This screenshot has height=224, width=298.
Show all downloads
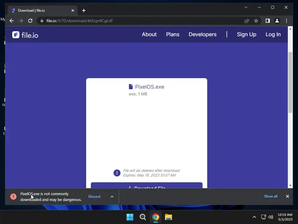point(271,196)
